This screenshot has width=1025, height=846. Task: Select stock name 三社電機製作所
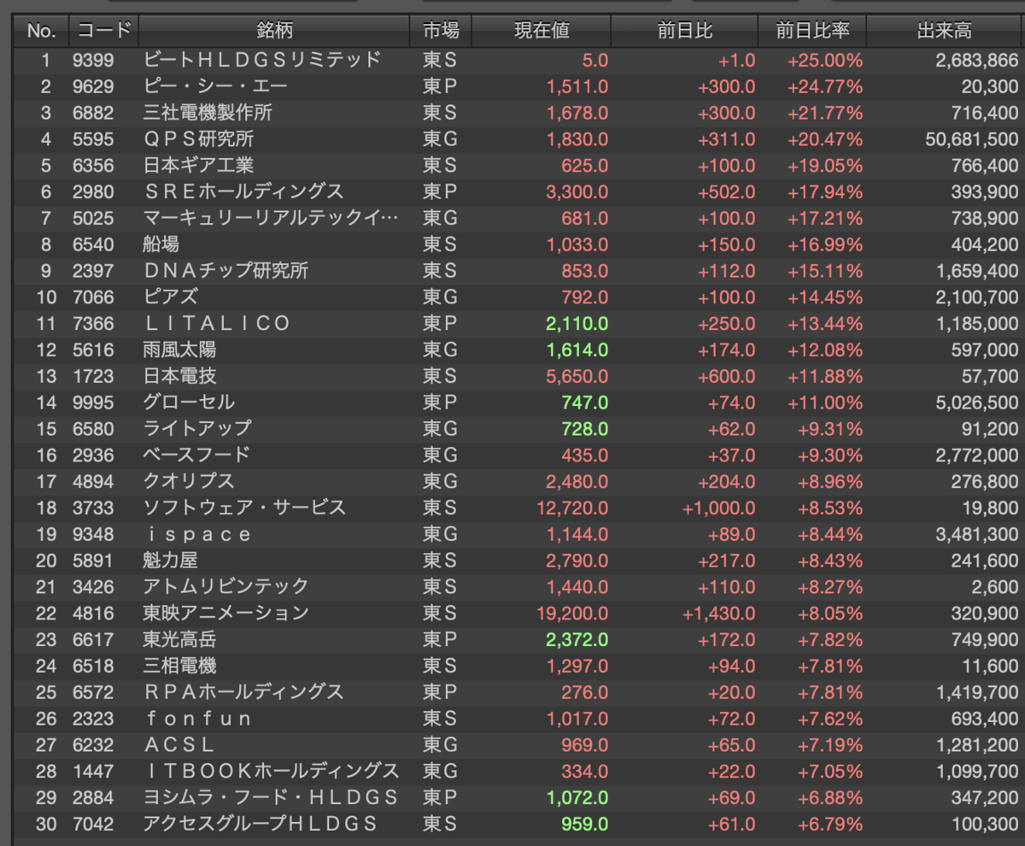pos(208,113)
